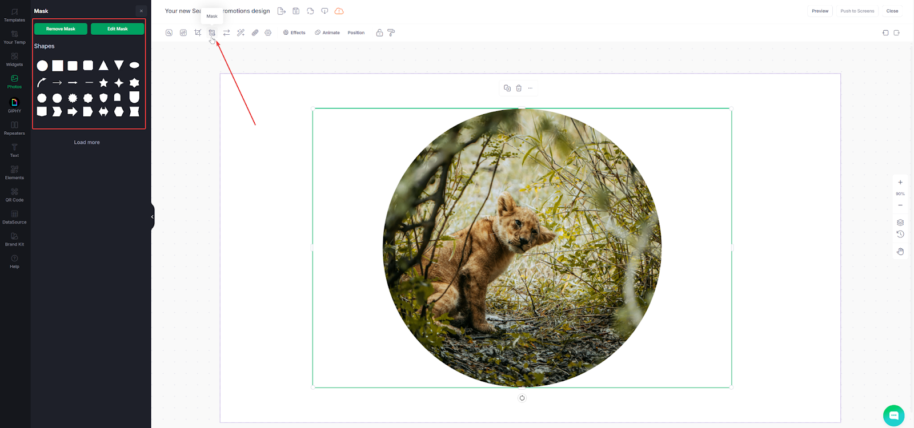Open the Crop tool
914x428 pixels.
pos(198,33)
